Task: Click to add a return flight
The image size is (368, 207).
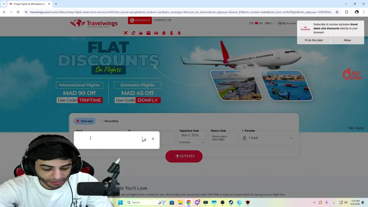Action: coord(223,138)
